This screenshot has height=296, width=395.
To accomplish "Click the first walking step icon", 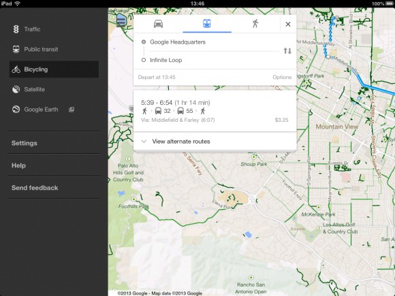I will [144, 111].
